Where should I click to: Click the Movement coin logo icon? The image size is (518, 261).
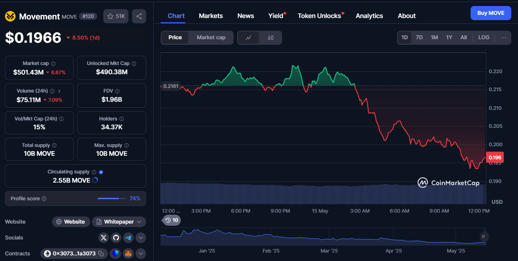pos(10,16)
